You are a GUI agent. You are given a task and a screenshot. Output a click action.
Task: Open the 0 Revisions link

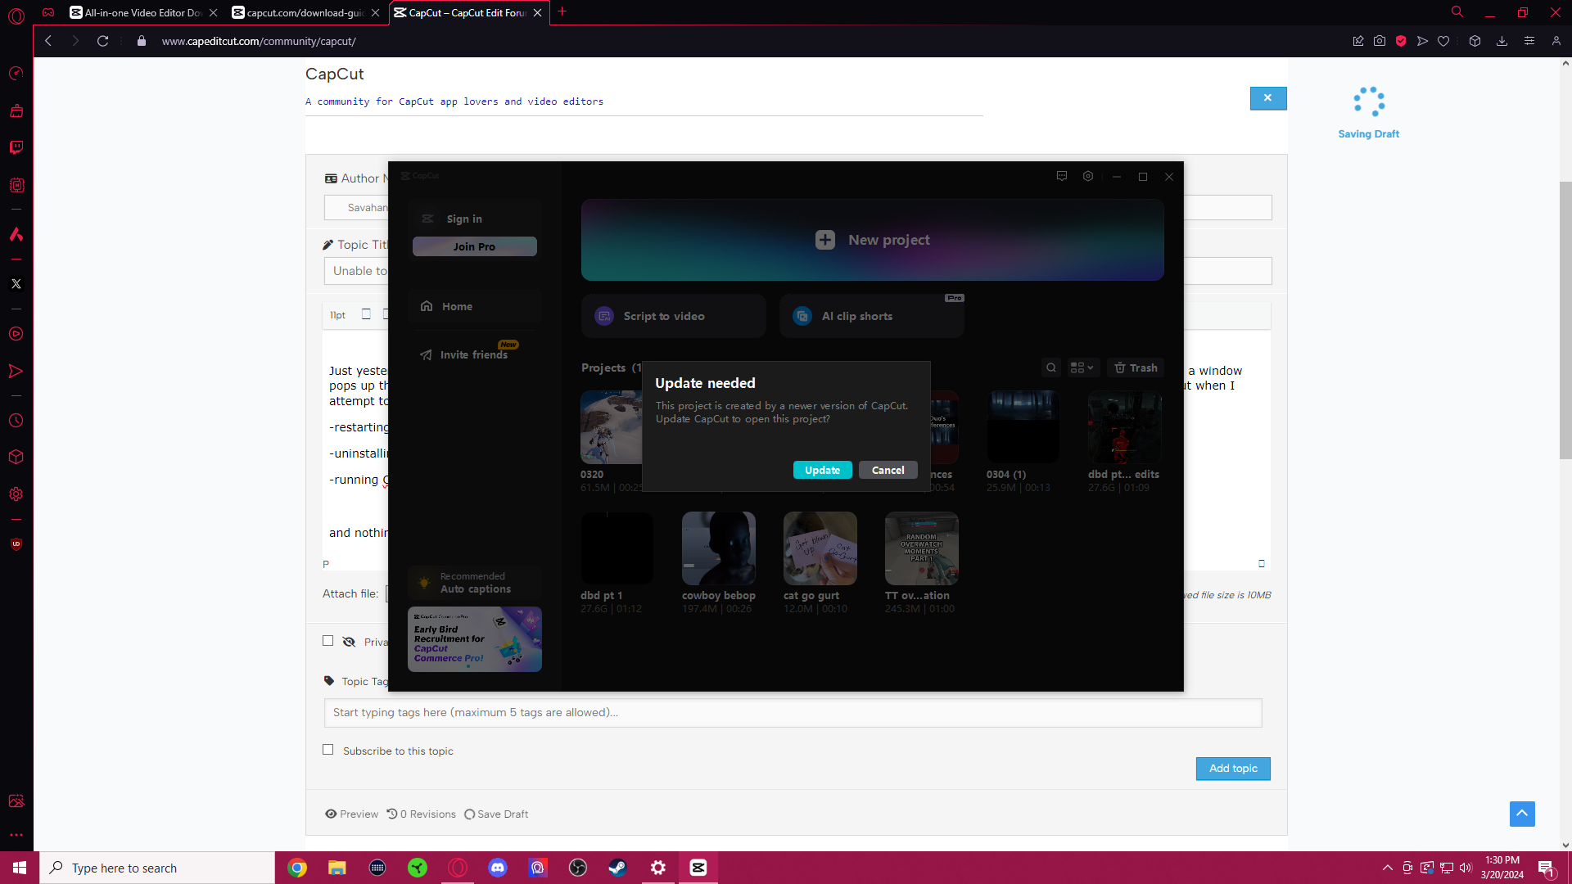[x=422, y=814]
